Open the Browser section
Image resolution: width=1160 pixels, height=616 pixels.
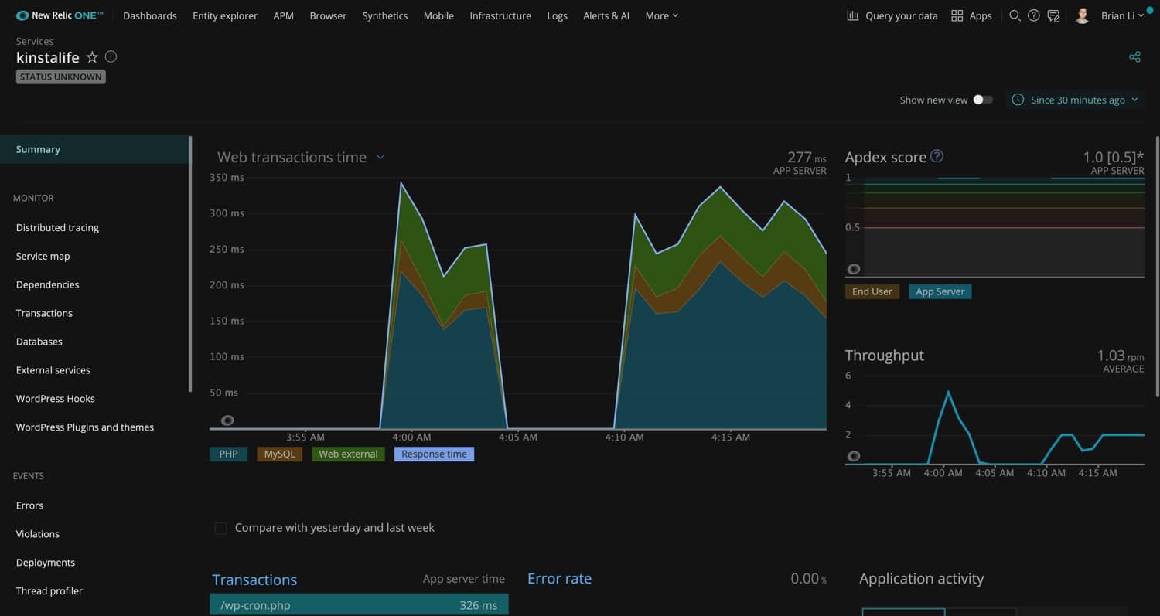[x=328, y=15]
